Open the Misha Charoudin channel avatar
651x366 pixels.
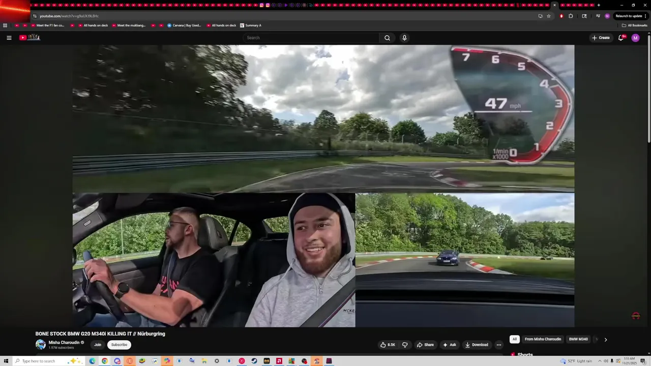point(41,345)
